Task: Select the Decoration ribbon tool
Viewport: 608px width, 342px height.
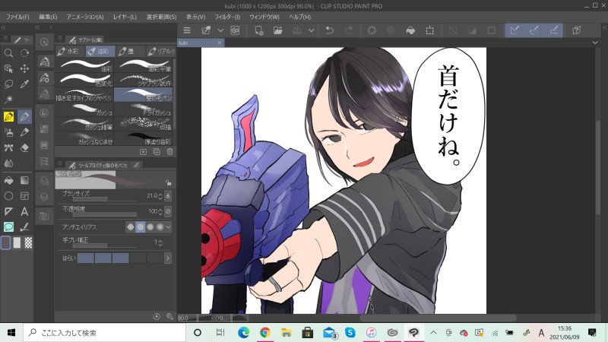Action: [8, 147]
